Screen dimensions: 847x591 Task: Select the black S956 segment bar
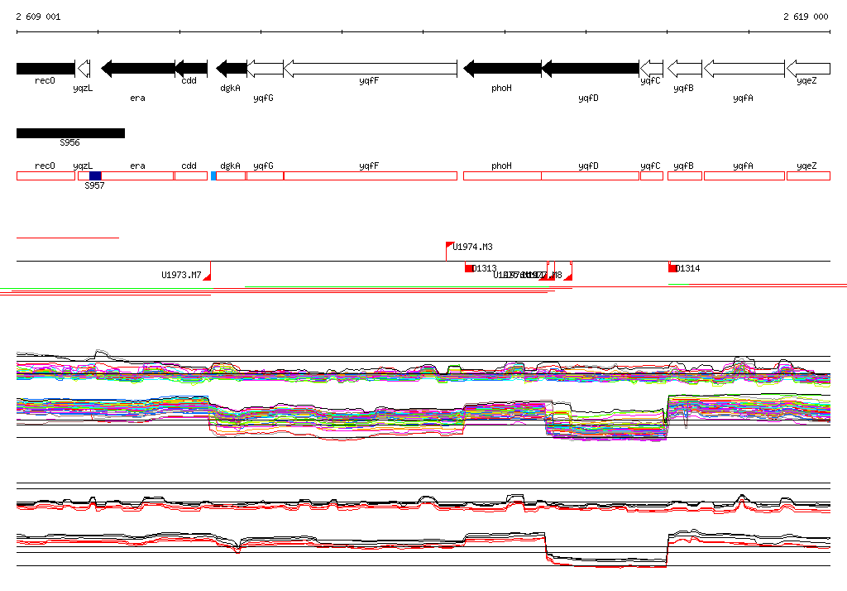71,133
